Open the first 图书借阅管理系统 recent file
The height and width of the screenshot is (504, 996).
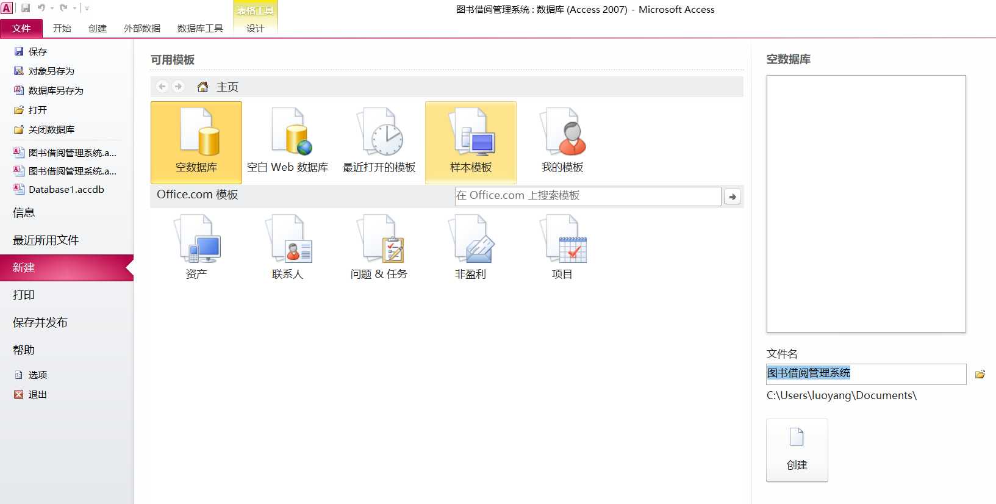click(65, 153)
